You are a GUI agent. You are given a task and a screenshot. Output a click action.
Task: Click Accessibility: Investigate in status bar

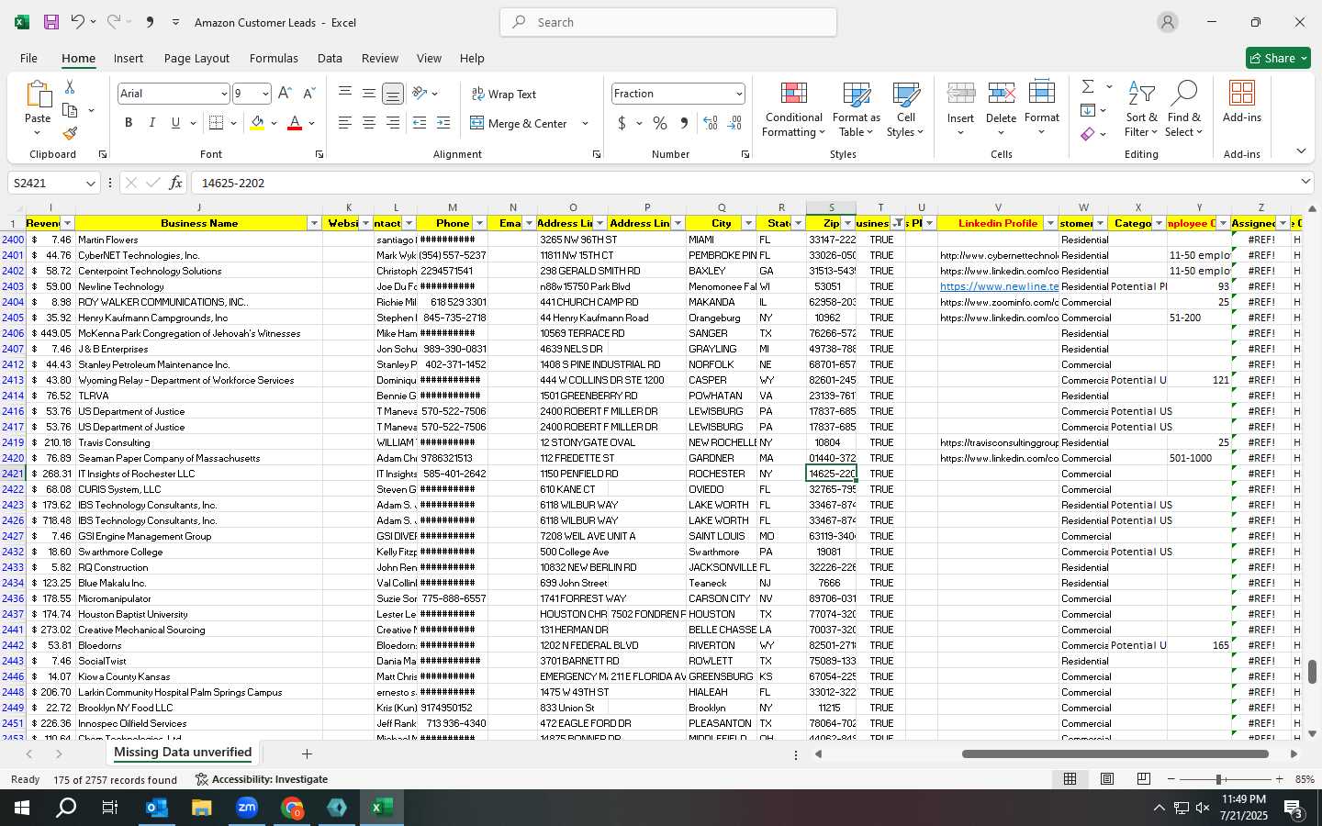(262, 779)
